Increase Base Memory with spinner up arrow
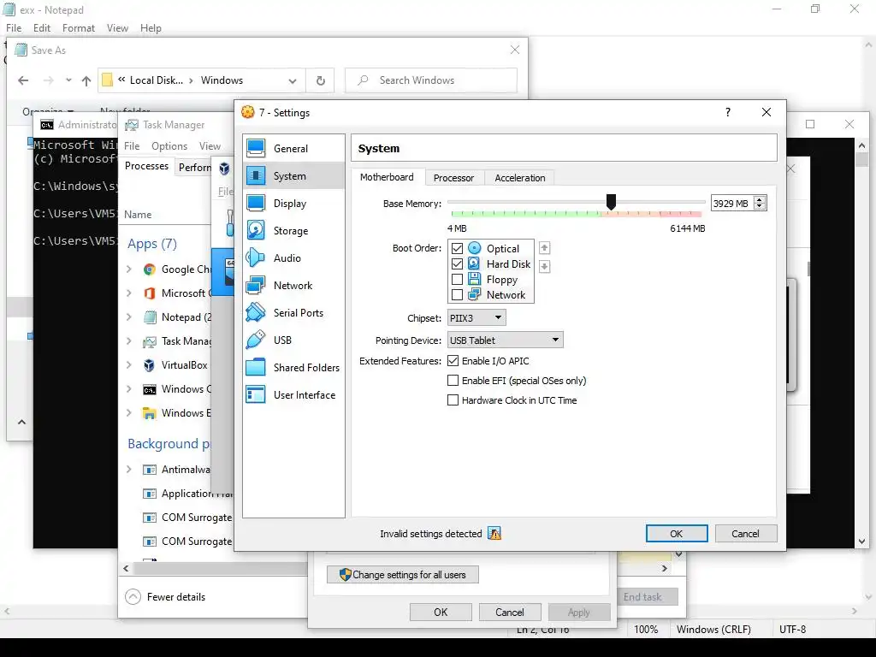 click(x=760, y=199)
